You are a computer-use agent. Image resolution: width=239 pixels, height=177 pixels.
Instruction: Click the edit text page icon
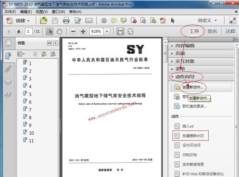click(x=163, y=21)
